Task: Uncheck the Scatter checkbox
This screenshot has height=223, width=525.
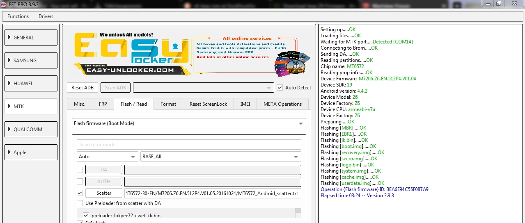Action: 80,193
